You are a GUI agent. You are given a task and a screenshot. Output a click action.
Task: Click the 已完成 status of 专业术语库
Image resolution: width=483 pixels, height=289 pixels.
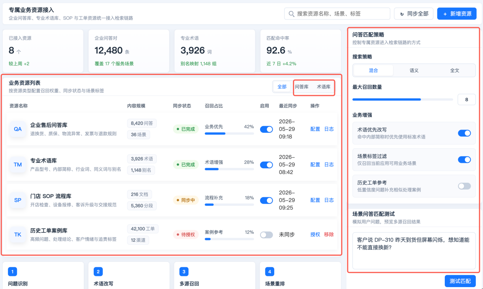pos(185,165)
